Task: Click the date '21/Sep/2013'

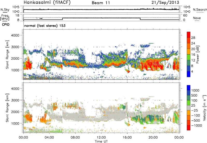Action: coord(165,3)
